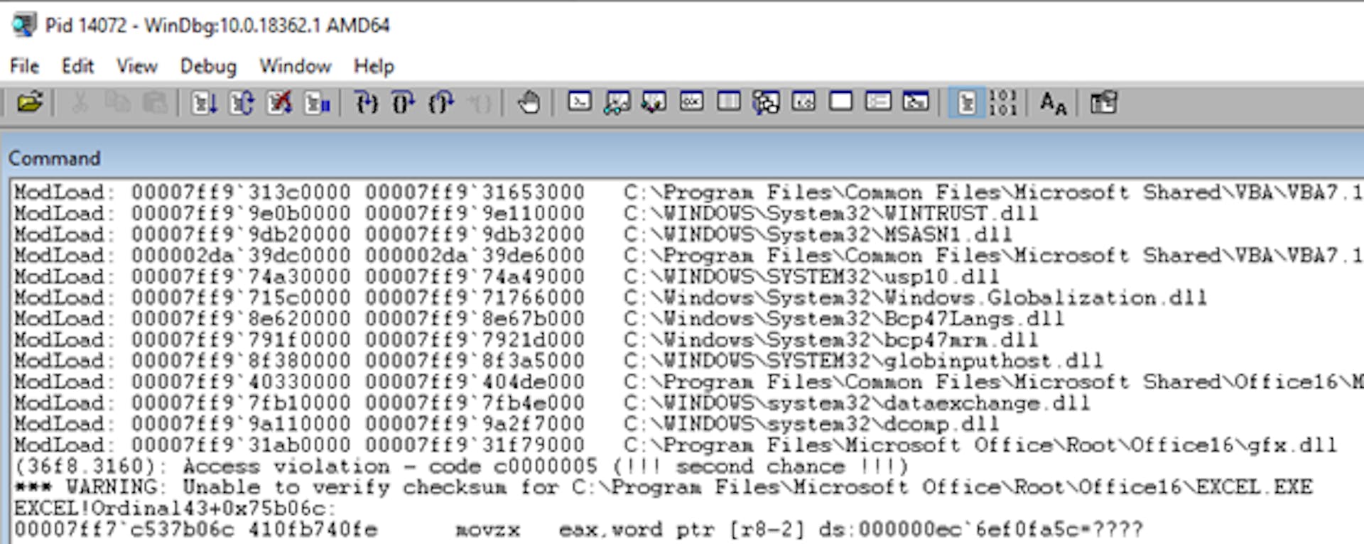
Task: Open the Memory window toolbar icon
Action: (x=729, y=102)
